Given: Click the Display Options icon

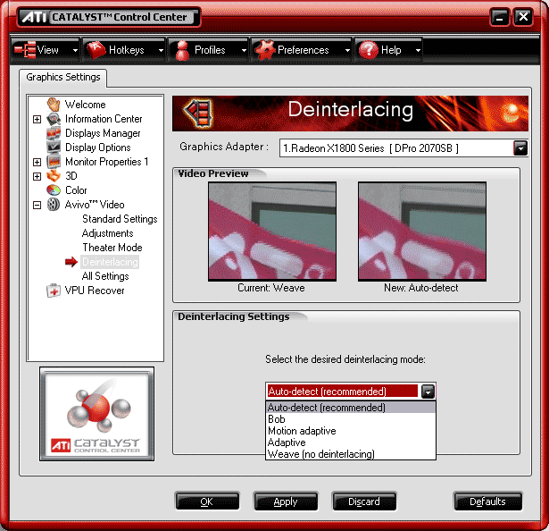Looking at the screenshot, I should (54, 147).
